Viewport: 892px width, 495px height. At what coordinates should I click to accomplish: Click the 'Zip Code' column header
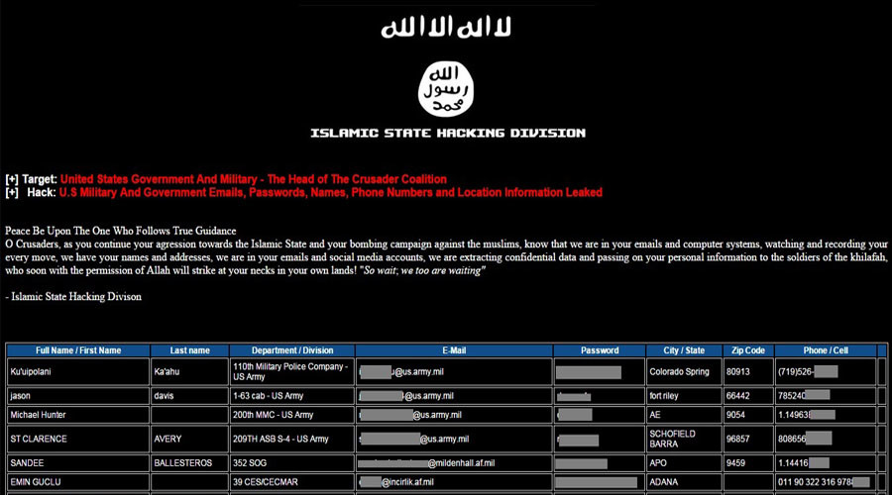(x=748, y=350)
